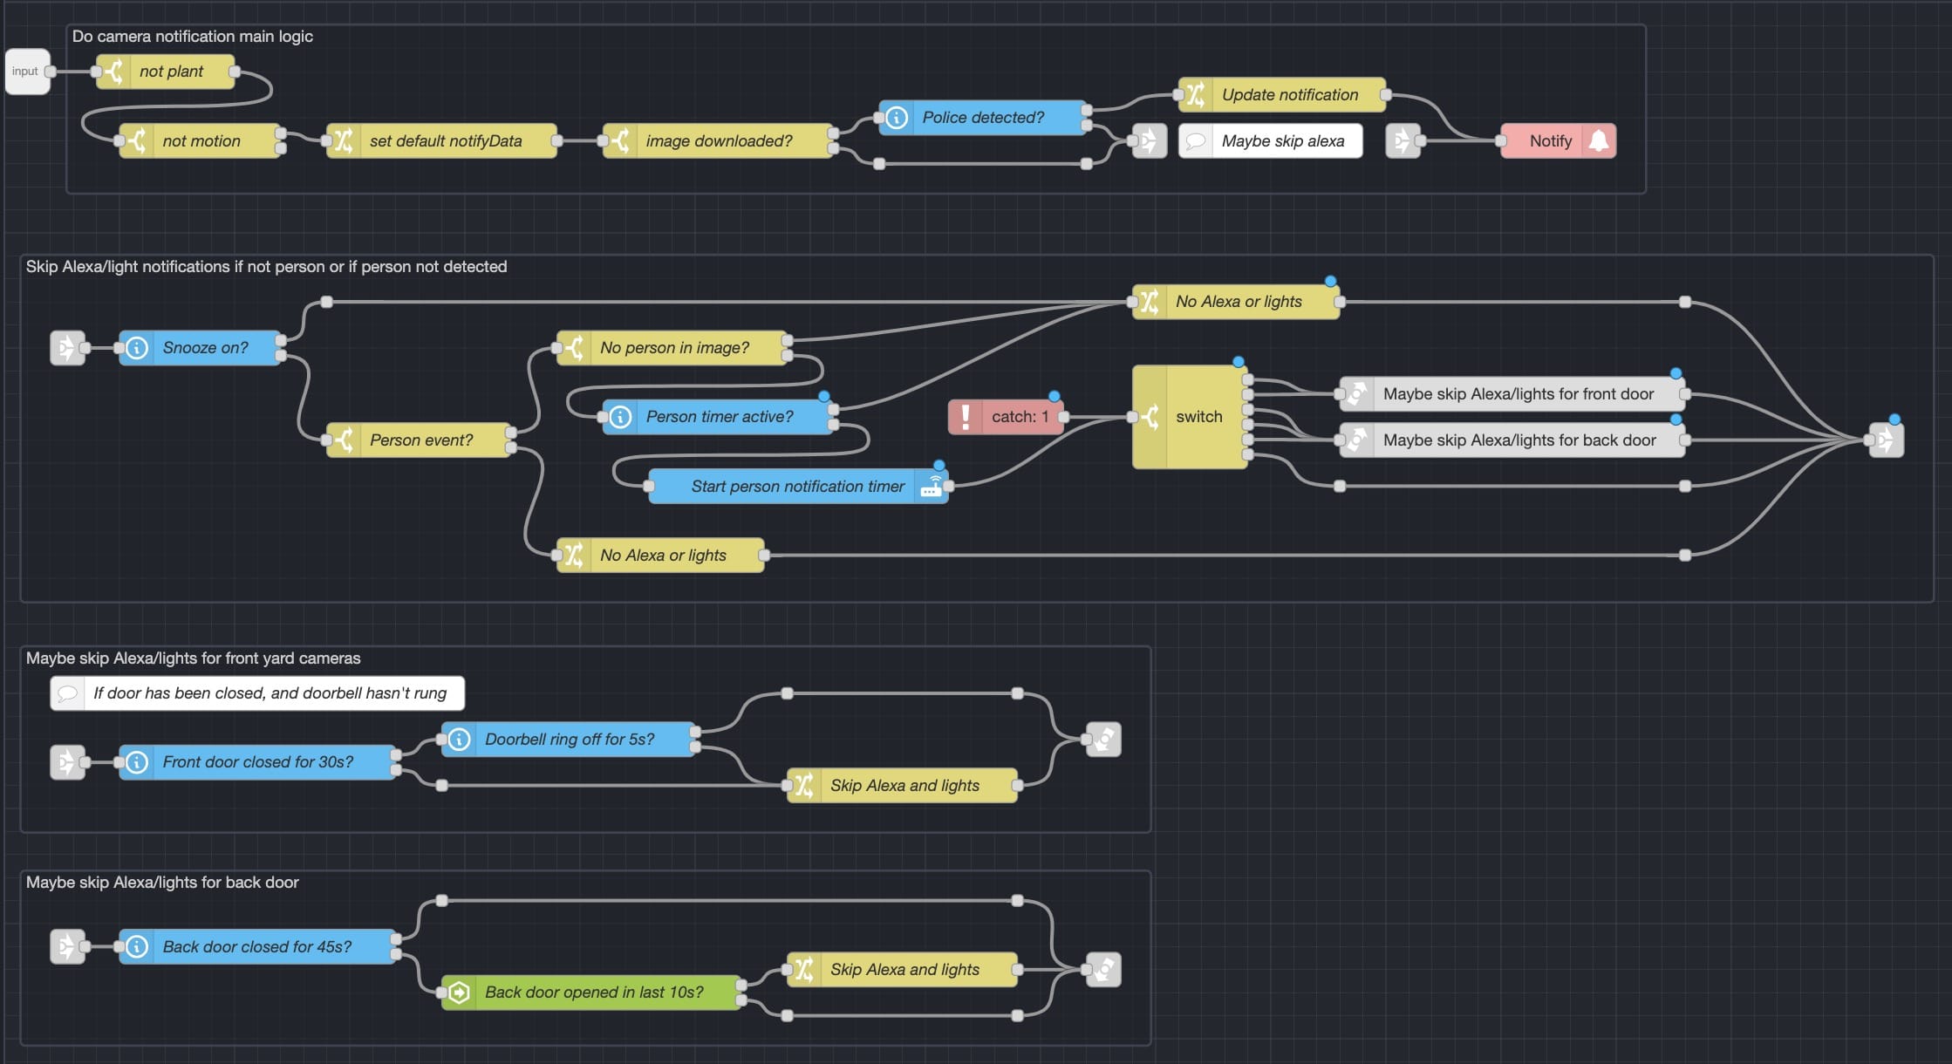
Task: Click the switch icon on not motion node
Action: (137, 140)
